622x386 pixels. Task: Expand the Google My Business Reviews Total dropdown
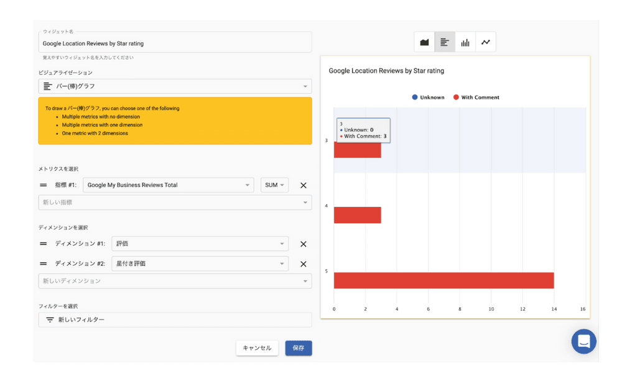point(168,185)
